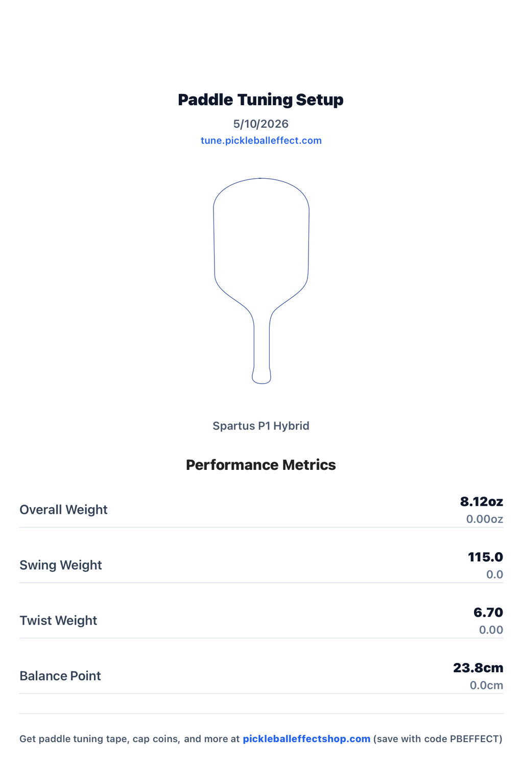The image size is (523, 759).
Task: Click the 0.0cm balance change value
Action: (x=487, y=685)
